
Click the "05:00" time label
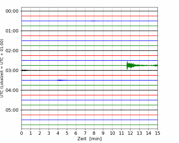click(12, 110)
